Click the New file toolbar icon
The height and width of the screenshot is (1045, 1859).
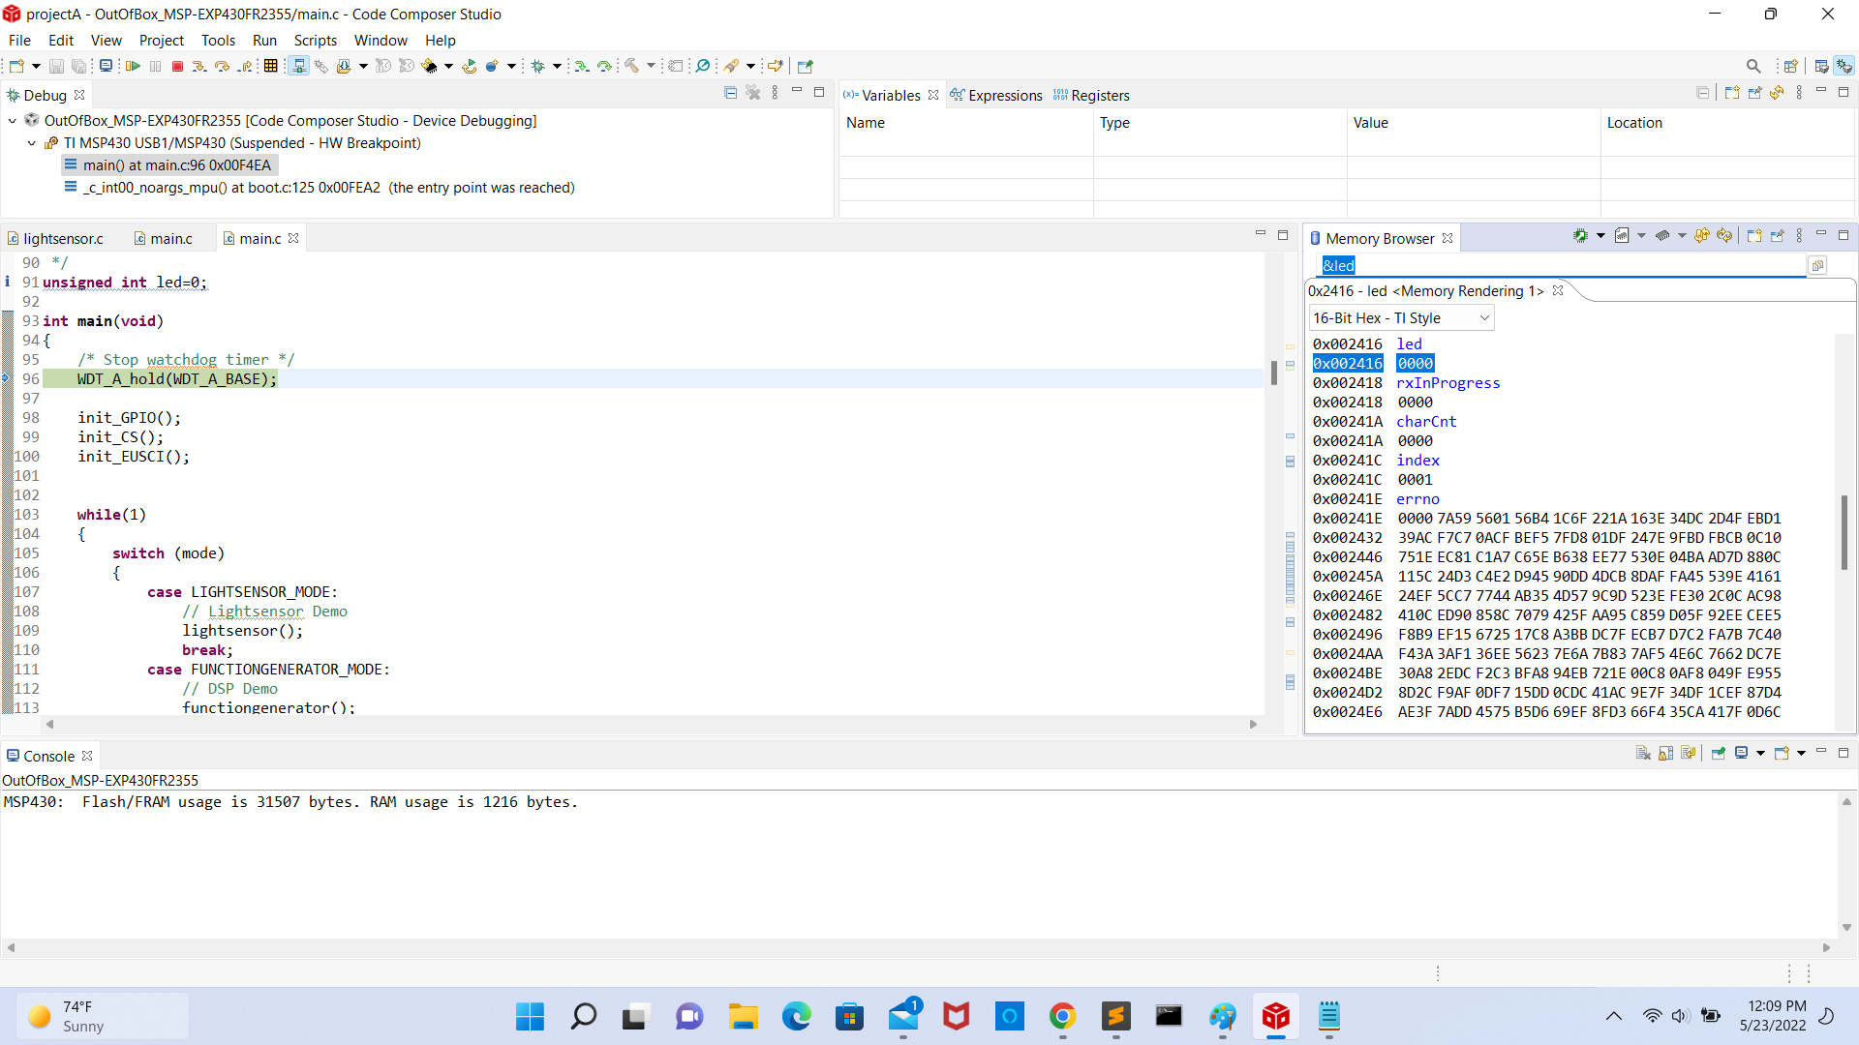[16, 66]
